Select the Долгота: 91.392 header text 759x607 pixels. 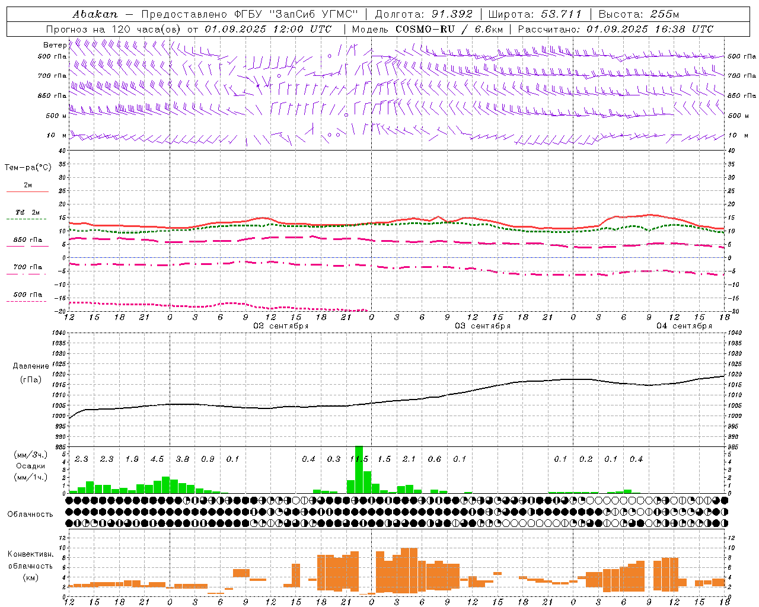coord(424,14)
